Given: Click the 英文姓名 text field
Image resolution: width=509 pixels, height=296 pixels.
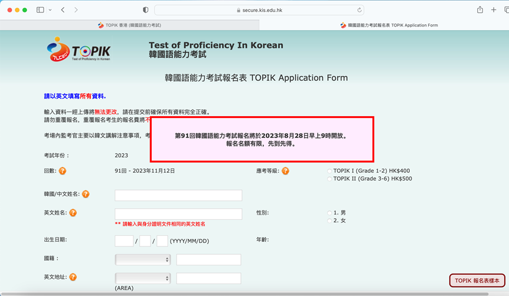Looking at the screenshot, I should coord(178,214).
